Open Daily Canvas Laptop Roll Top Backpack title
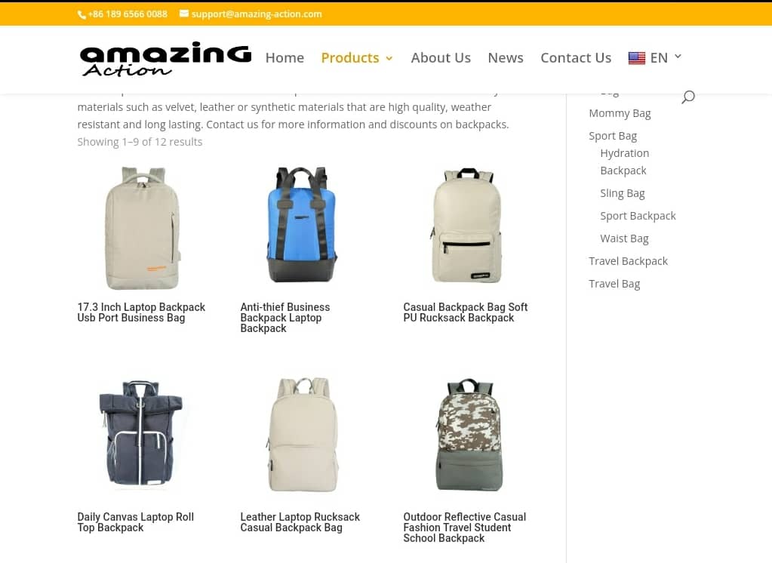This screenshot has width=772, height=563. click(x=135, y=522)
